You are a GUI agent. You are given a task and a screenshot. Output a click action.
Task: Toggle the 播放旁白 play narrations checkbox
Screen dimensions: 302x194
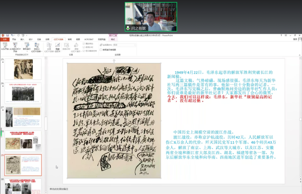84,44
